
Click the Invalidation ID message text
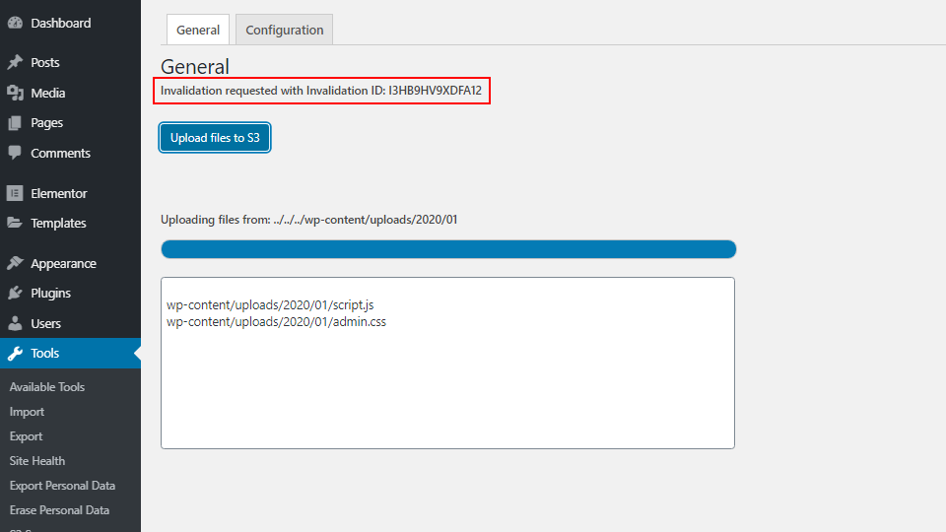(x=321, y=91)
